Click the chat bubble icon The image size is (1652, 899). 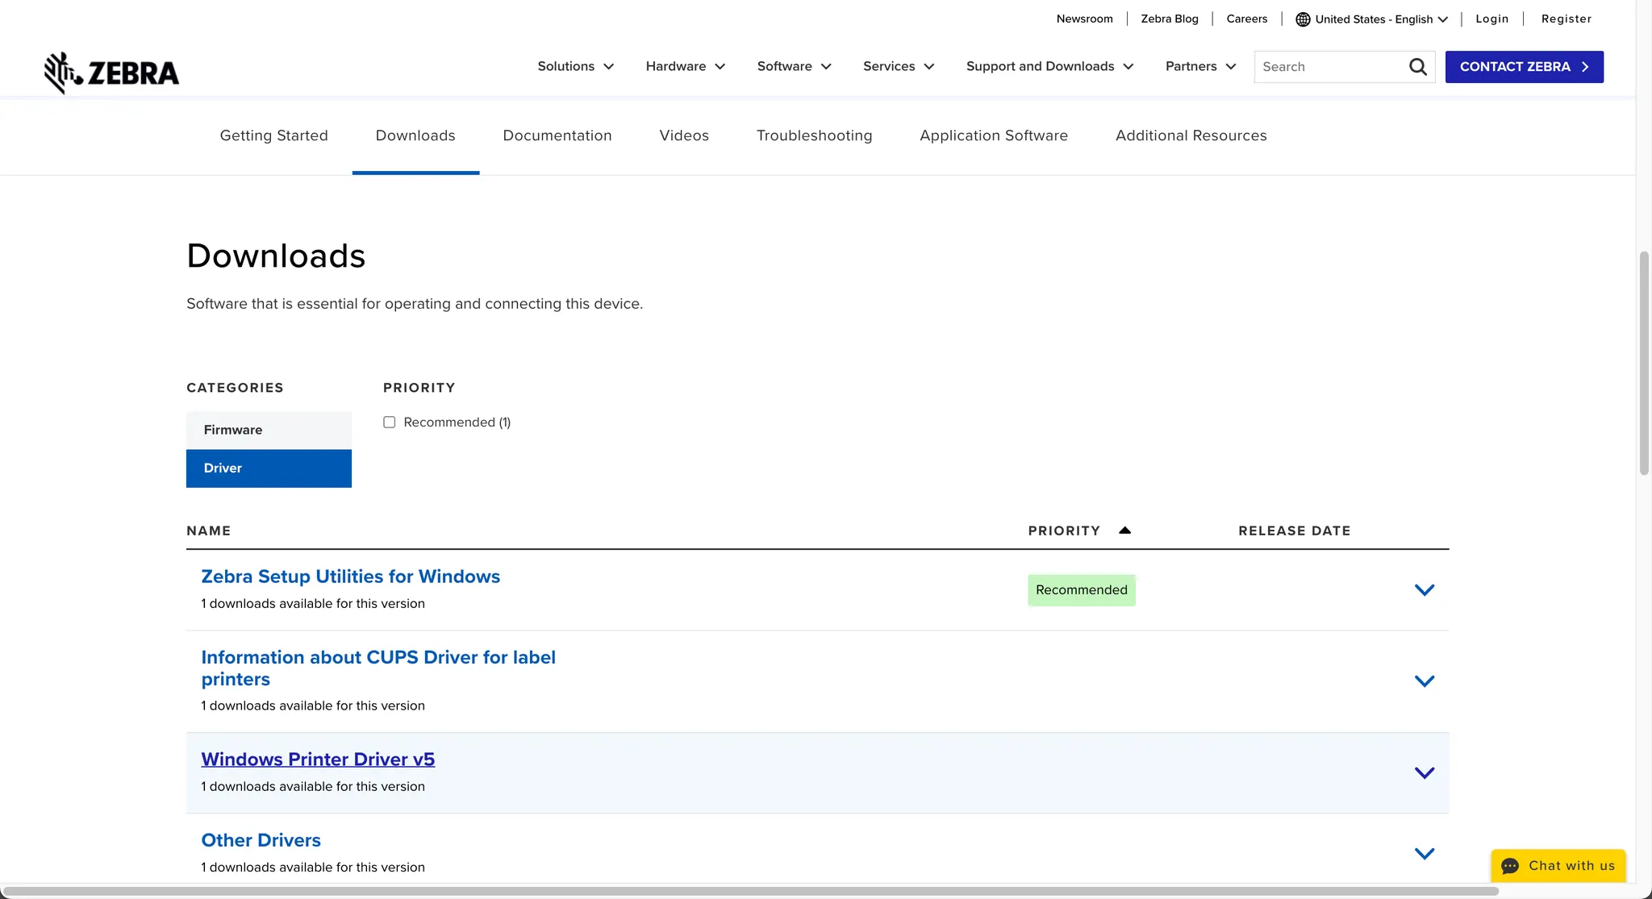pyautogui.click(x=1510, y=866)
